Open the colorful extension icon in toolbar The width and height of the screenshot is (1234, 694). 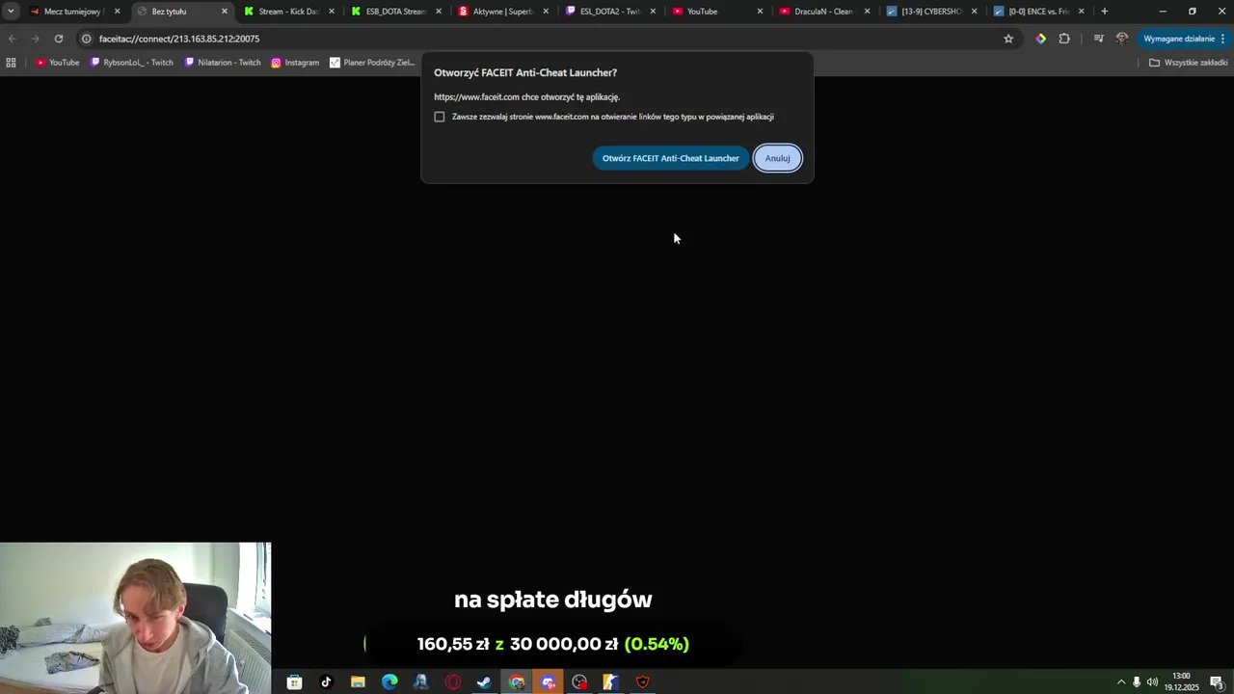coord(1041,39)
